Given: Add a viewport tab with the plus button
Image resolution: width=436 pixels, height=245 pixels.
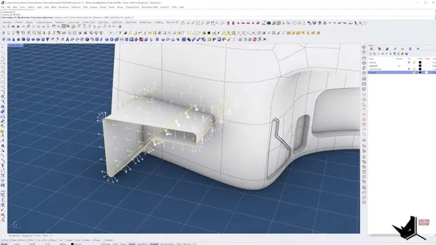Looking at the screenshot, I should point(51,236).
